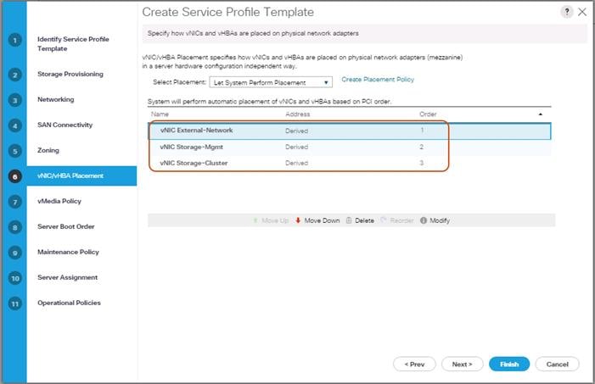Click step 11 Operational Policies circle icon
The height and width of the screenshot is (384, 595).
click(x=14, y=303)
